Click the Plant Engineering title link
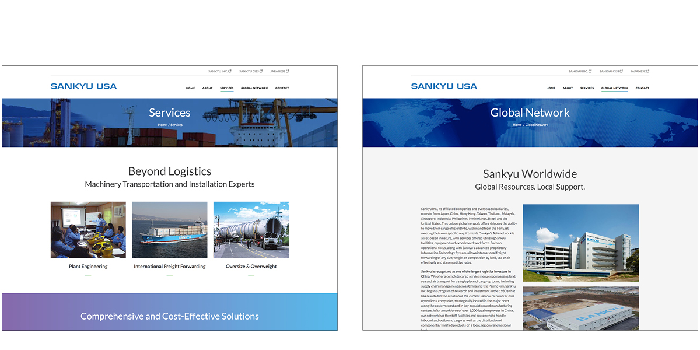The width and height of the screenshot is (700, 350). click(x=88, y=267)
